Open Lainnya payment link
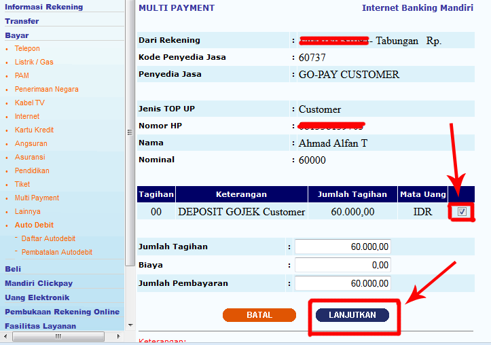The image size is (491, 345). click(x=28, y=211)
